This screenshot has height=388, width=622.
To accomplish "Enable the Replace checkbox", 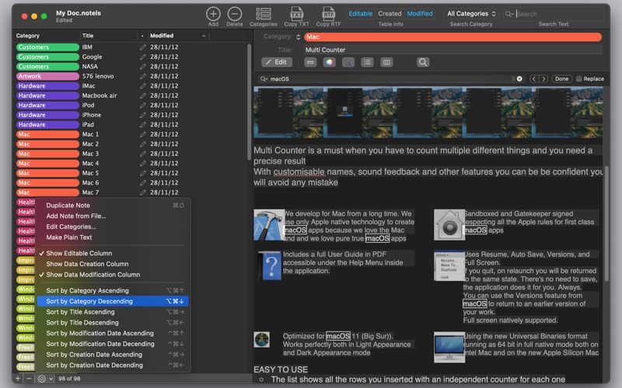I will pos(578,79).
